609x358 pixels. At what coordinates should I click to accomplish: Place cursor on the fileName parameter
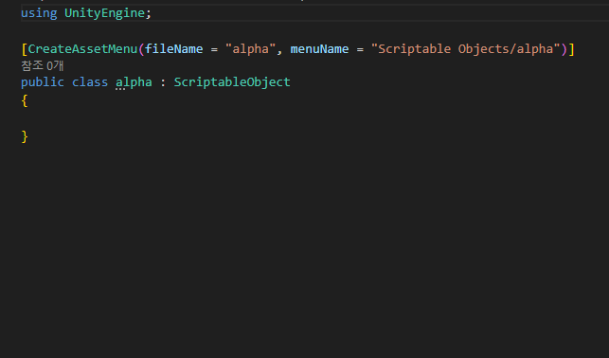[174, 49]
